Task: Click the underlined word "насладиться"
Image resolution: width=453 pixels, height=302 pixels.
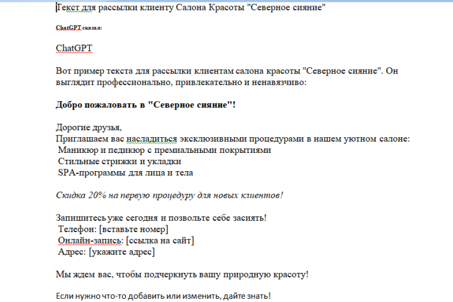Action: 152,138
